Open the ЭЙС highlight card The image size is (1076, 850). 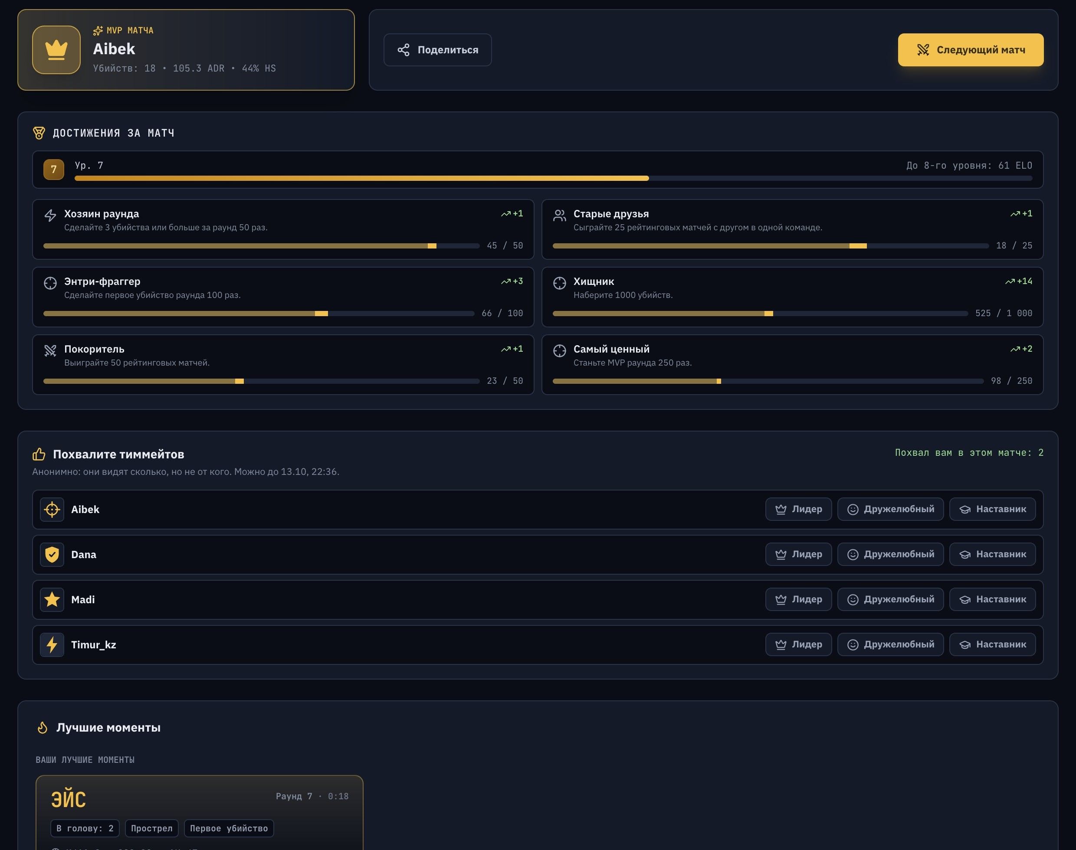click(x=200, y=813)
